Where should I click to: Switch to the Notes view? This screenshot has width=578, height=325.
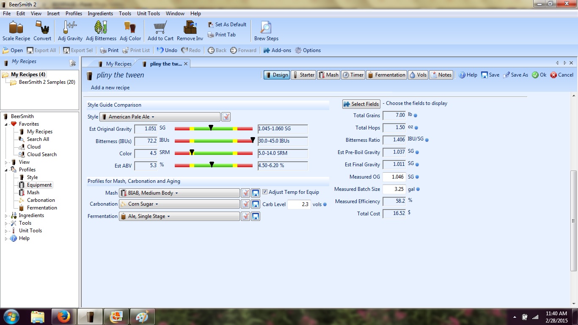441,75
